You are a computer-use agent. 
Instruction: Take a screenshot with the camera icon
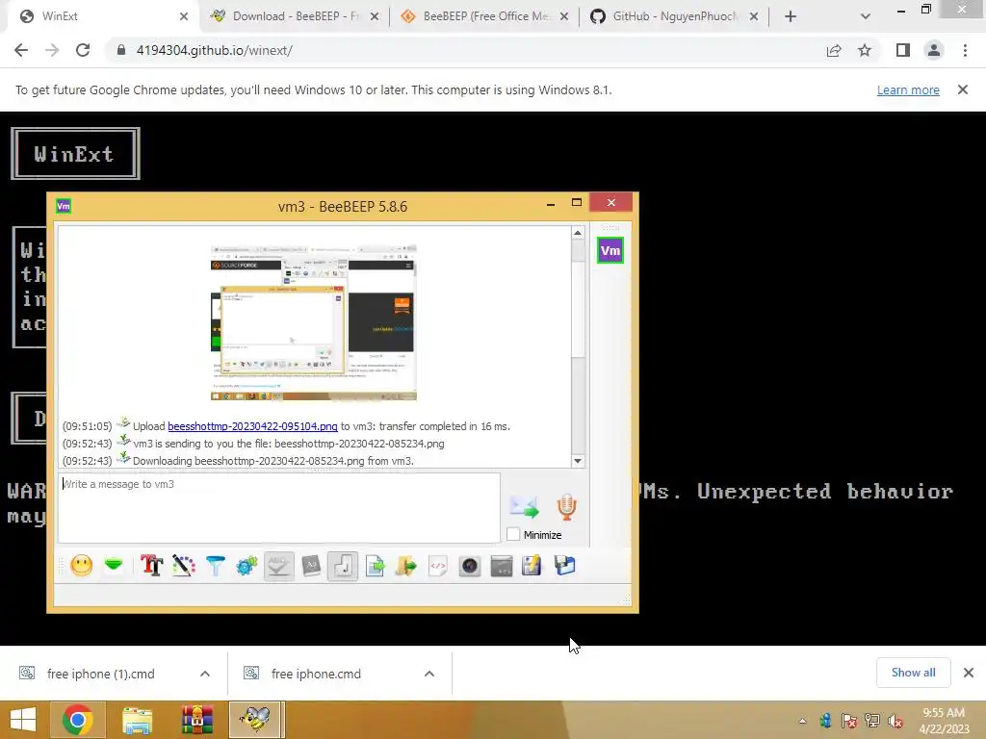point(470,566)
